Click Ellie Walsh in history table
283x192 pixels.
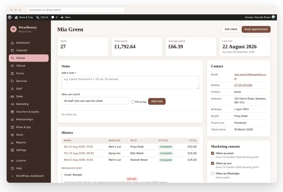[137, 153]
